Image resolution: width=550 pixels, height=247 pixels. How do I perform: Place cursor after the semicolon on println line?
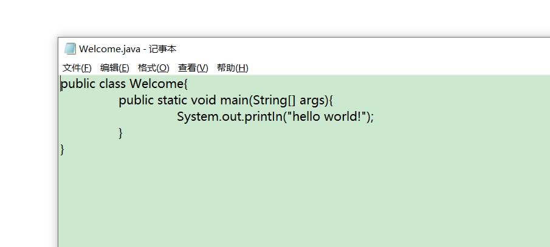pos(374,117)
